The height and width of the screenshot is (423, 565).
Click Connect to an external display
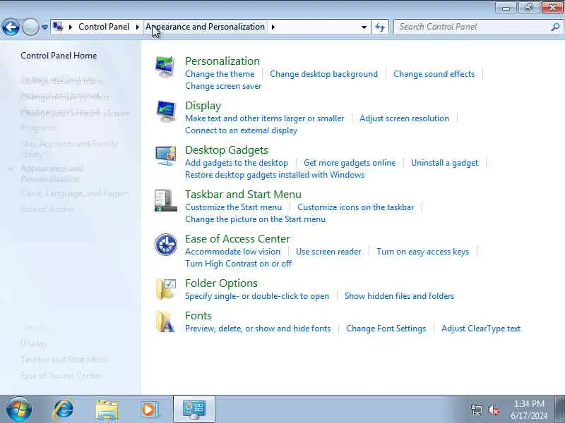pyautogui.click(x=241, y=130)
